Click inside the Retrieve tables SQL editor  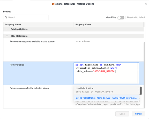[106, 73]
